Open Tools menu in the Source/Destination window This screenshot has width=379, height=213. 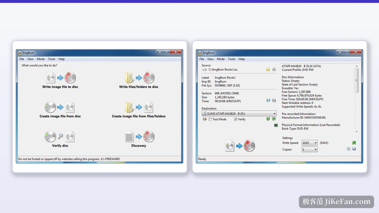232,59
